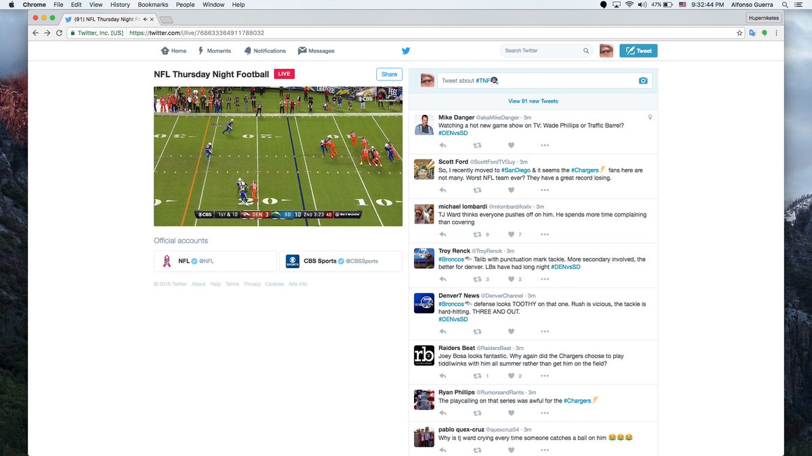Image resolution: width=812 pixels, height=456 pixels.
Task: Like Ryan Phillips's tweet
Action: 511,413
